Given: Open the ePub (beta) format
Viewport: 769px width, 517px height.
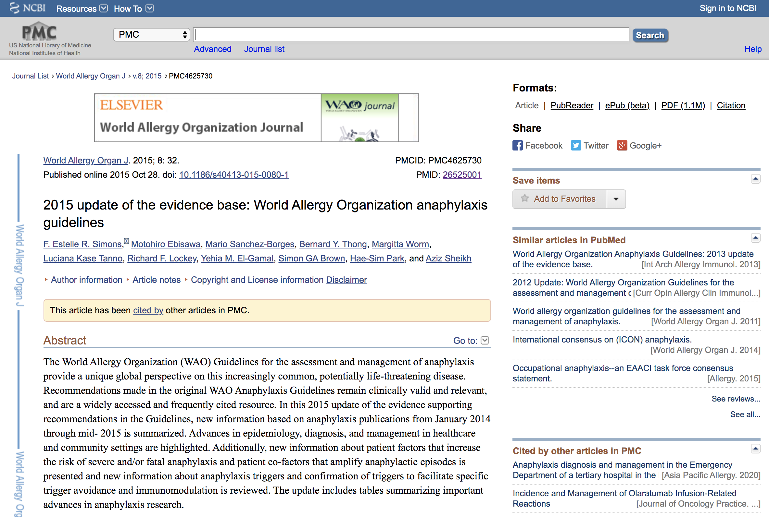Looking at the screenshot, I should pyautogui.click(x=627, y=105).
